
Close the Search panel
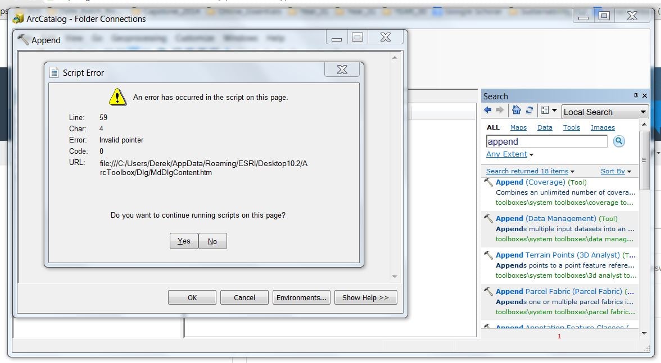645,96
